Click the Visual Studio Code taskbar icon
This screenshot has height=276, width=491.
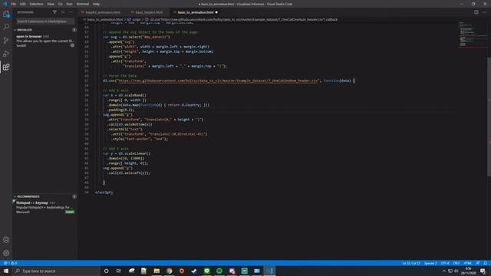(x=269, y=271)
